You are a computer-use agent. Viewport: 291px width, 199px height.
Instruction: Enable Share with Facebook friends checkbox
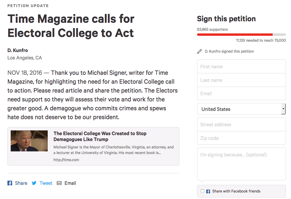tap(202, 191)
